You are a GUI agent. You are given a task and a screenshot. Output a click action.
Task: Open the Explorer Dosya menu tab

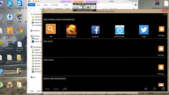[x=31, y=5]
